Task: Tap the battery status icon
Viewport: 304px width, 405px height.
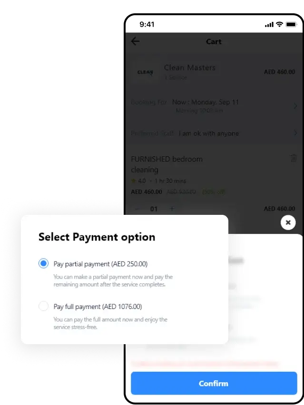Action: 291,24
